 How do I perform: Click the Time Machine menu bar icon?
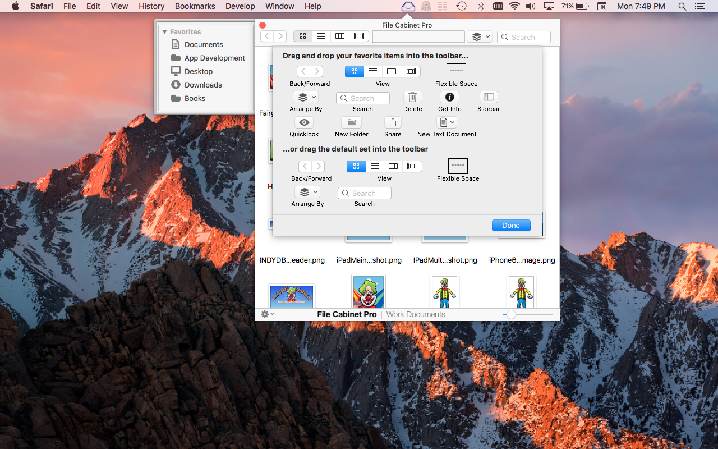click(461, 6)
